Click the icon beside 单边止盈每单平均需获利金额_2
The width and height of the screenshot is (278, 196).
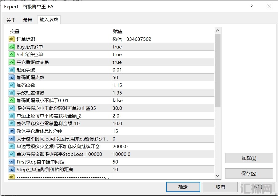pos(11,116)
